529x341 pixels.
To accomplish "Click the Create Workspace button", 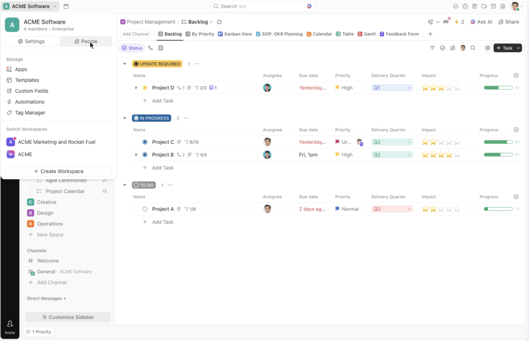I will coord(59,171).
